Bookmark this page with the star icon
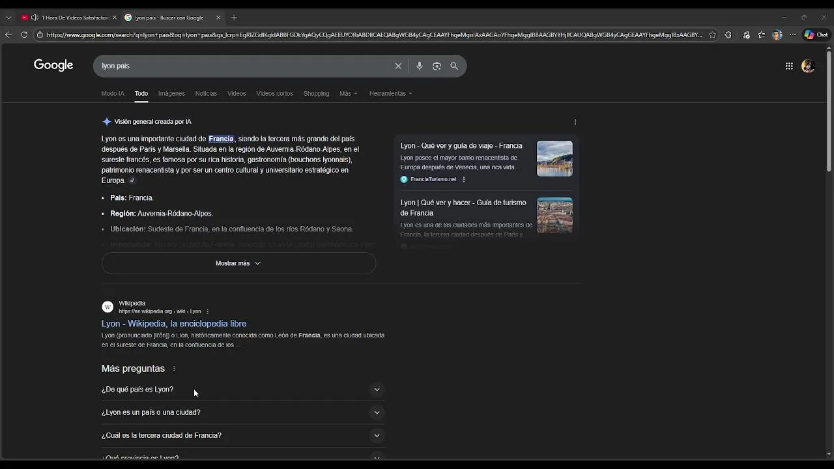The width and height of the screenshot is (834, 469). [x=712, y=35]
